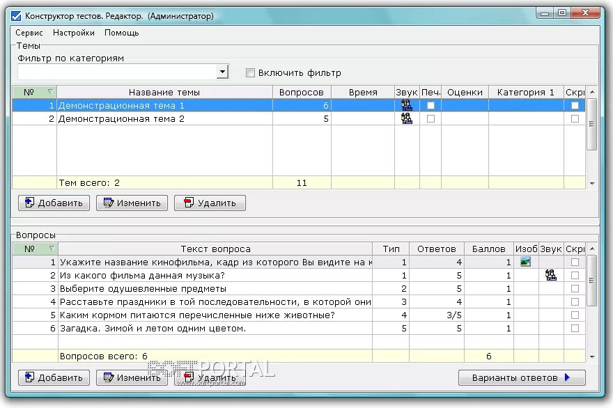Toggle hidden checkbox for question 1
Viewport: 613px width, 408px height.
pyautogui.click(x=575, y=262)
